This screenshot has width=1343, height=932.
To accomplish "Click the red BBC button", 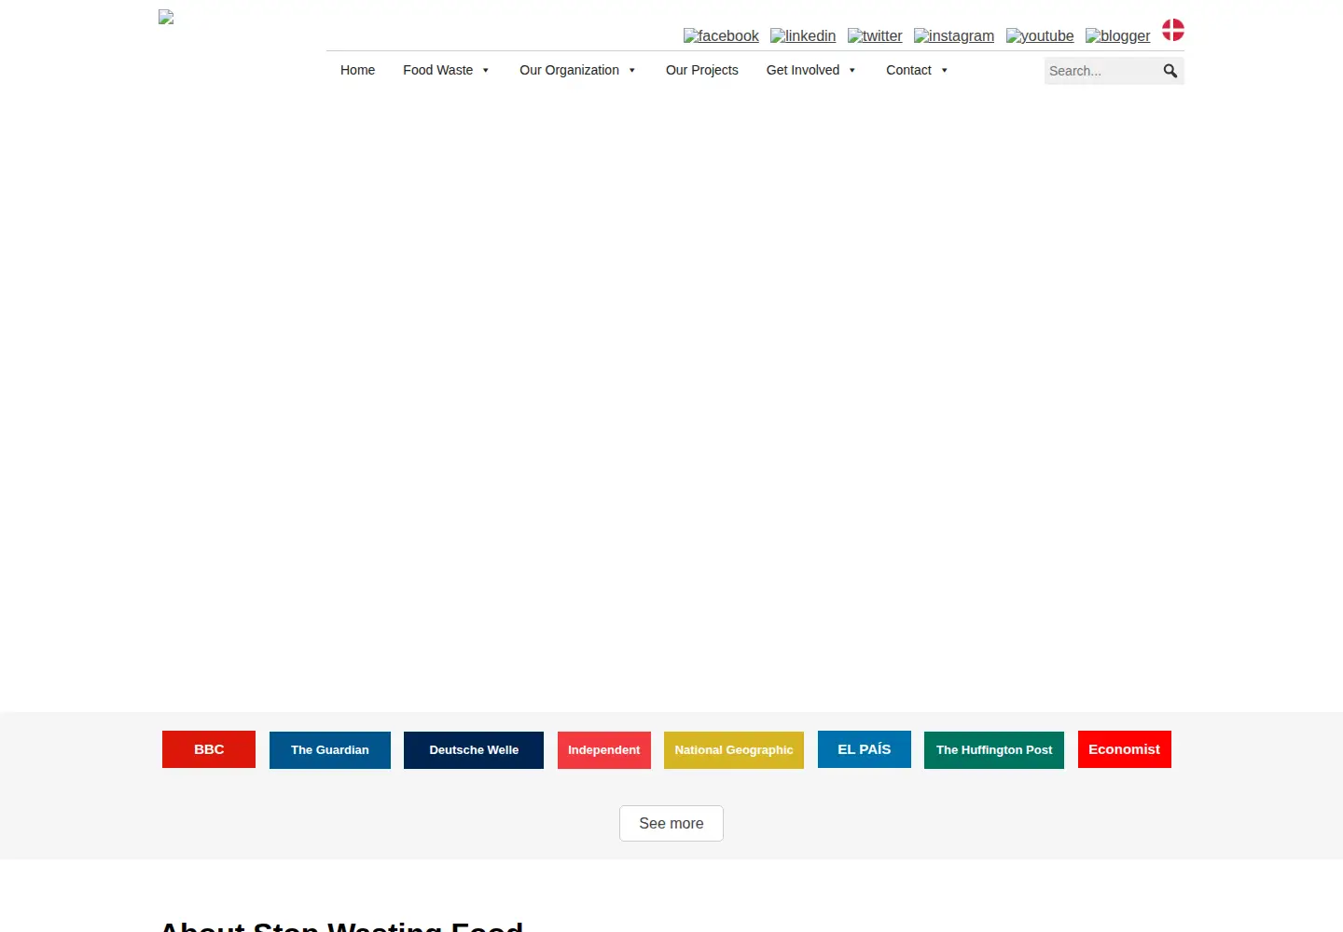I will click(209, 749).
